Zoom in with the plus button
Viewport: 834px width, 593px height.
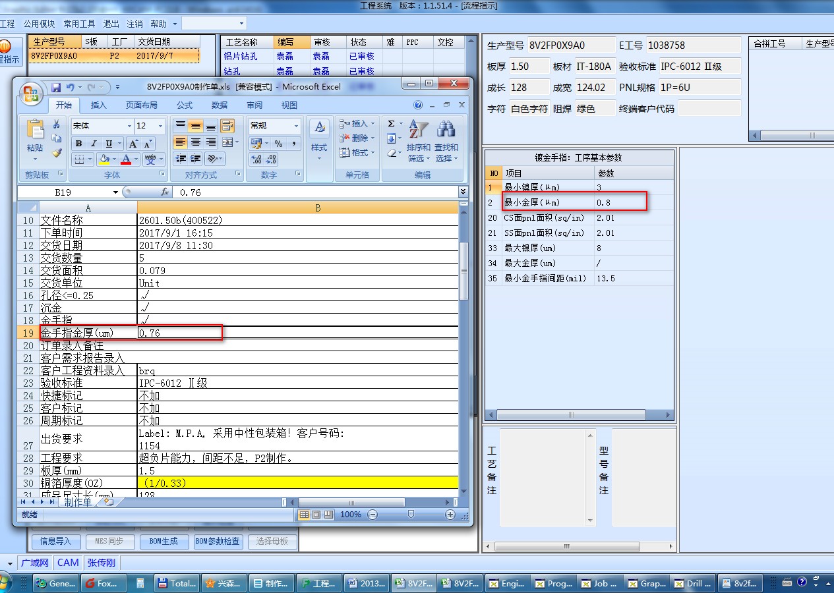point(450,515)
